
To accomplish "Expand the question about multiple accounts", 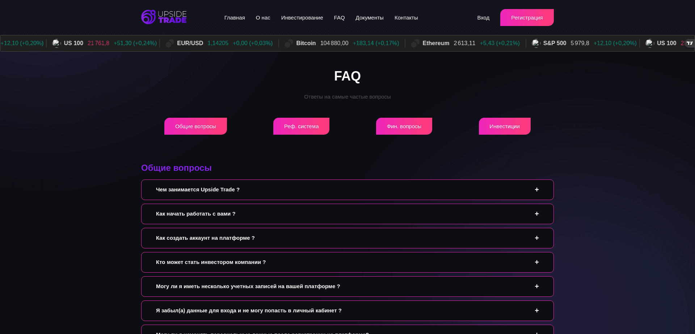I will [537, 286].
